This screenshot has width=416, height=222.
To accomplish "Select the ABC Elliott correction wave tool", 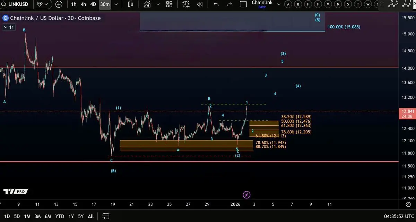I will coord(393,4).
